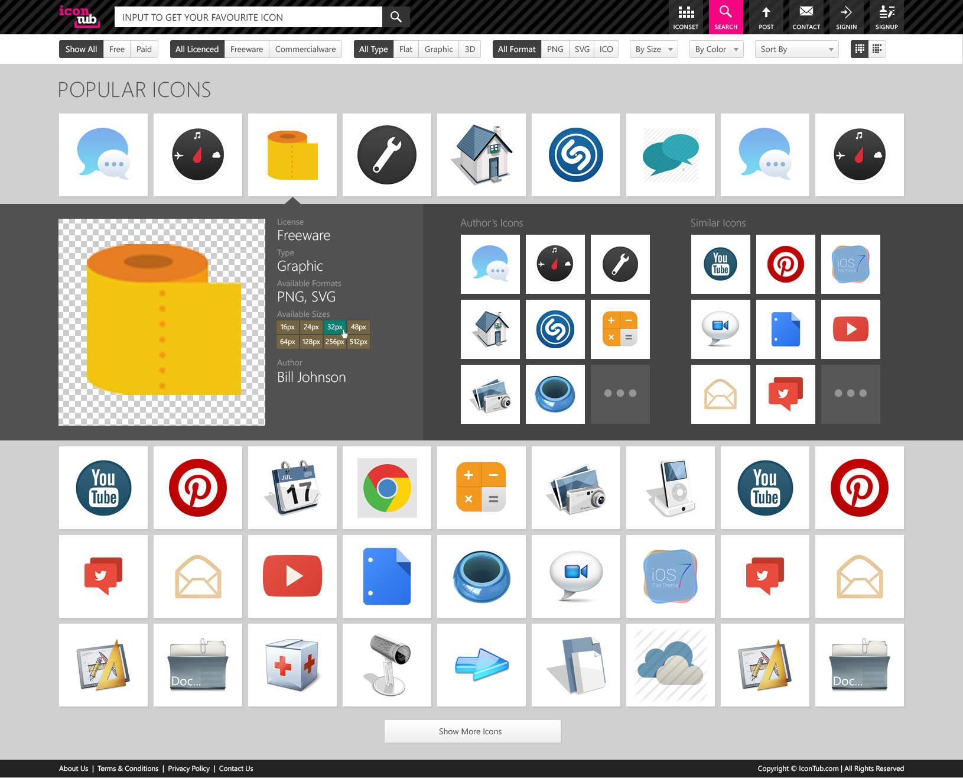The height and width of the screenshot is (778, 963).
Task: Filter icons by 3D type
Action: pyautogui.click(x=470, y=49)
